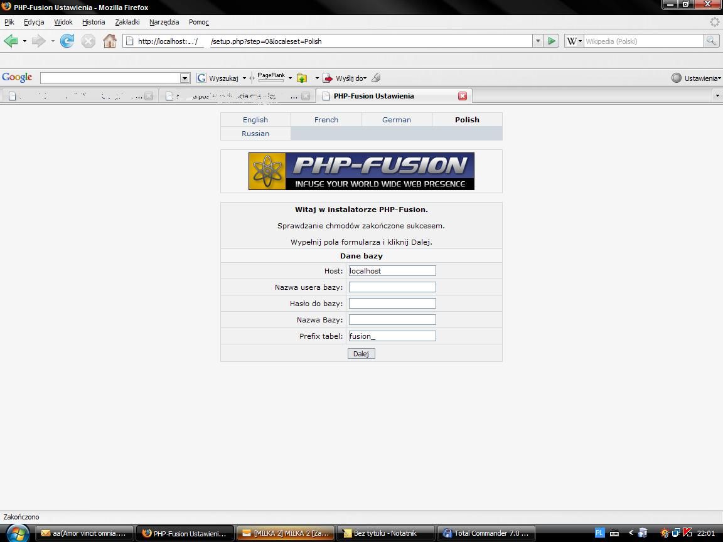Click the Nazwa Bazy input field
This screenshot has width=723, height=542.
[x=392, y=319]
